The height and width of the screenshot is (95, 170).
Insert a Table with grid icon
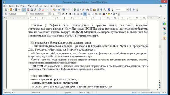pyautogui.click(x=78, y=9)
